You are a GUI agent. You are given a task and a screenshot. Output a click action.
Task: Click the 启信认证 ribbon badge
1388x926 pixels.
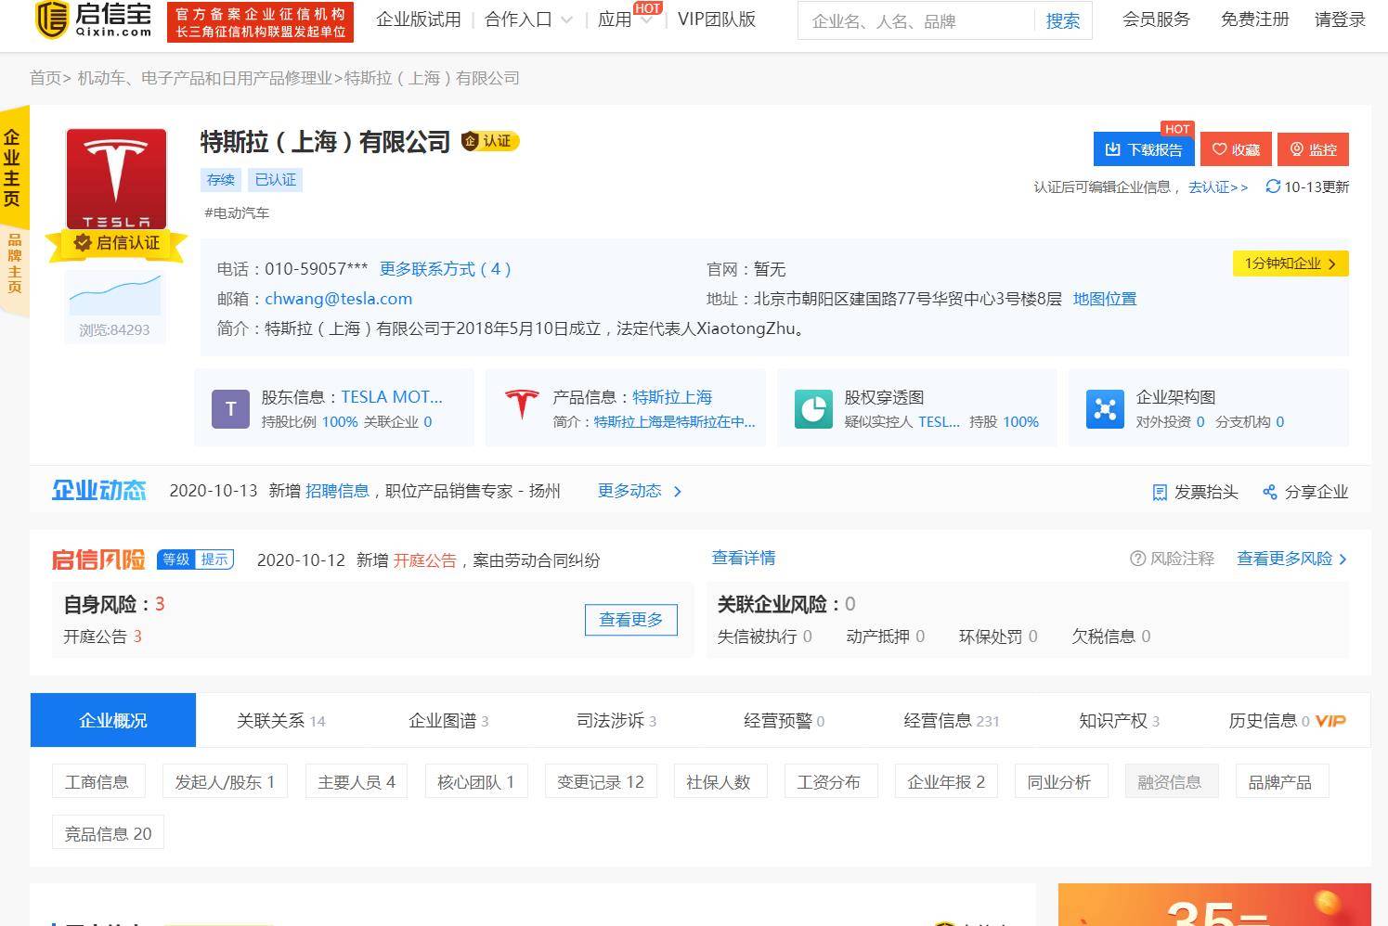[116, 243]
